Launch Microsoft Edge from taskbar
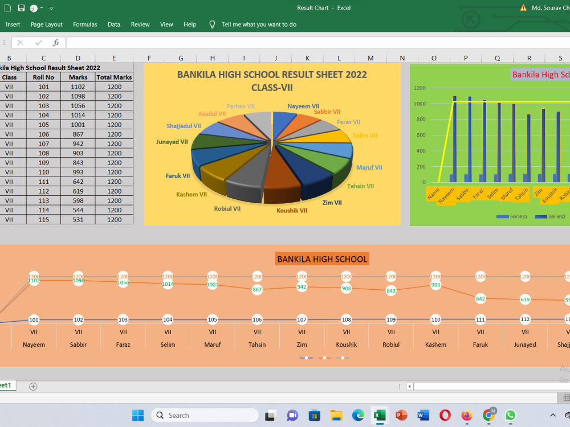This screenshot has height=427, width=570. 358,415
